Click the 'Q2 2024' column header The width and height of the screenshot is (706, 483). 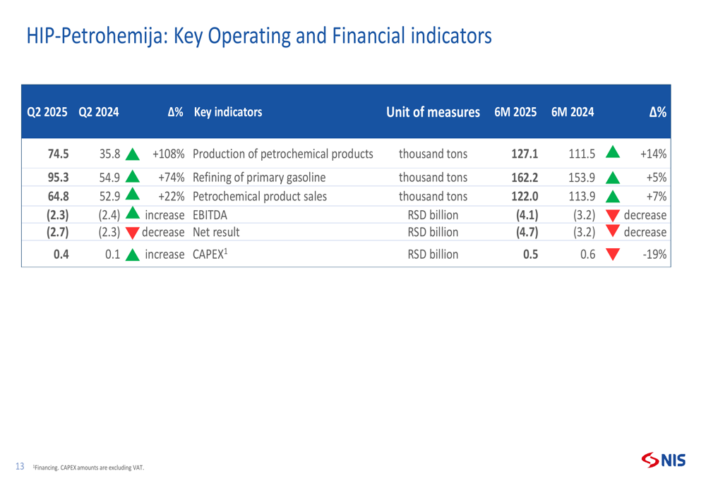click(x=99, y=112)
